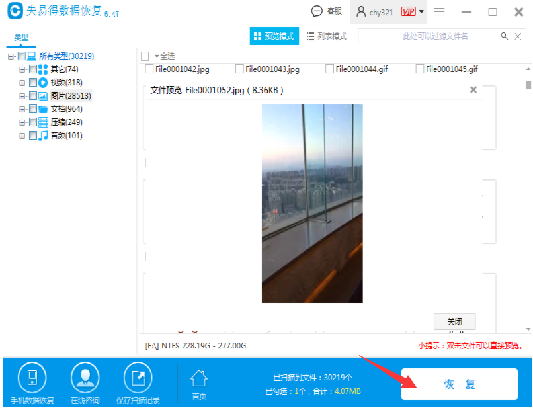Tick the 视频(318) category checkbox

(33, 83)
